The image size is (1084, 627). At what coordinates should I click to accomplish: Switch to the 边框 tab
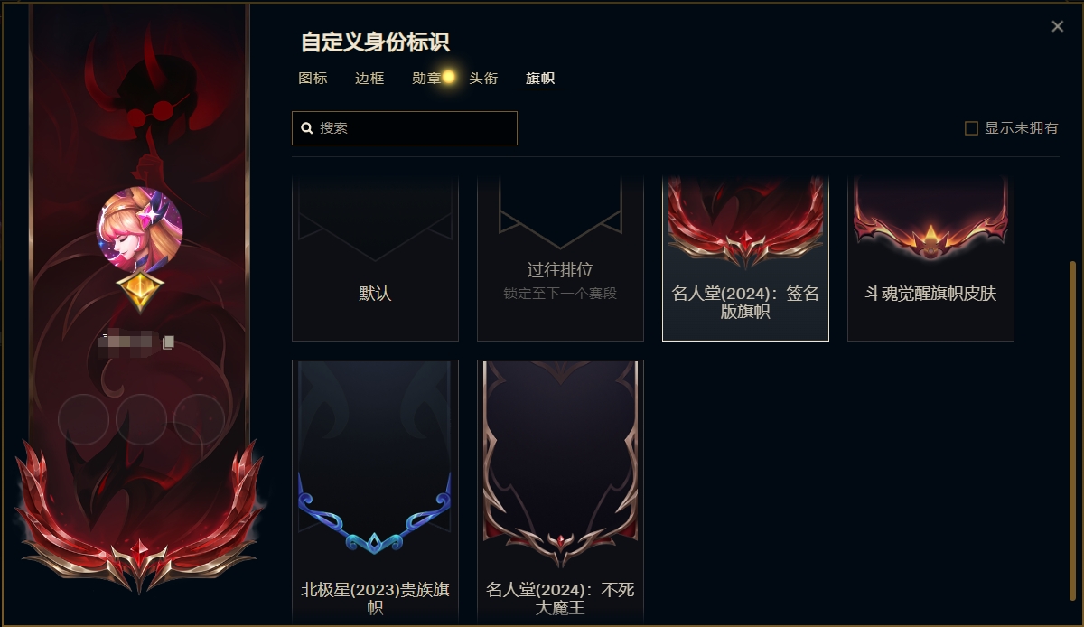click(369, 79)
